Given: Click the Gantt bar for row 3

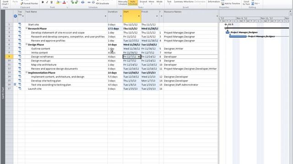Looking at the screenshot, I should (228, 32).
